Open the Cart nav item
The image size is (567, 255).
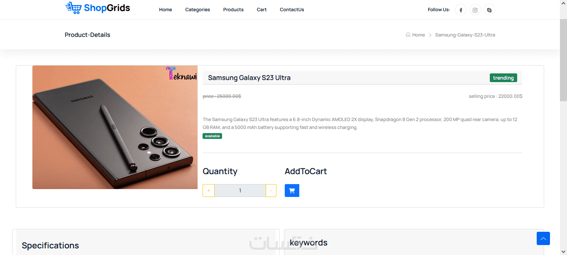262,10
